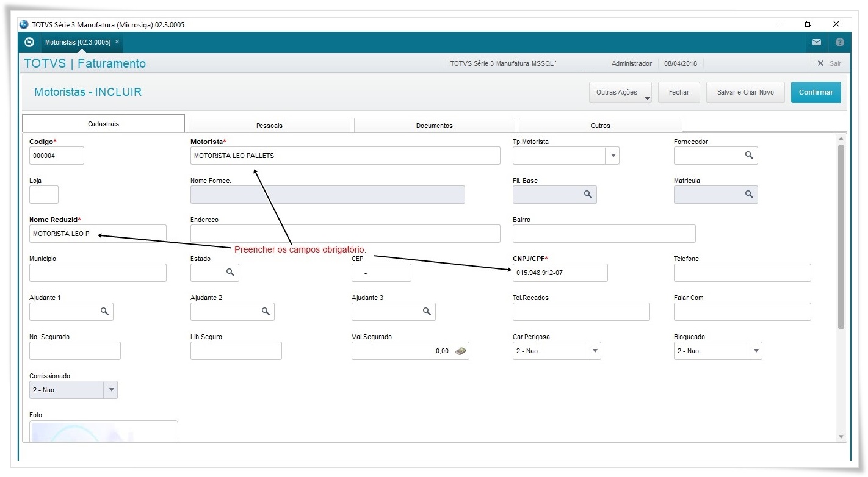868x477 pixels.
Task: Expand the Comissionado dropdown
Action: pos(111,390)
